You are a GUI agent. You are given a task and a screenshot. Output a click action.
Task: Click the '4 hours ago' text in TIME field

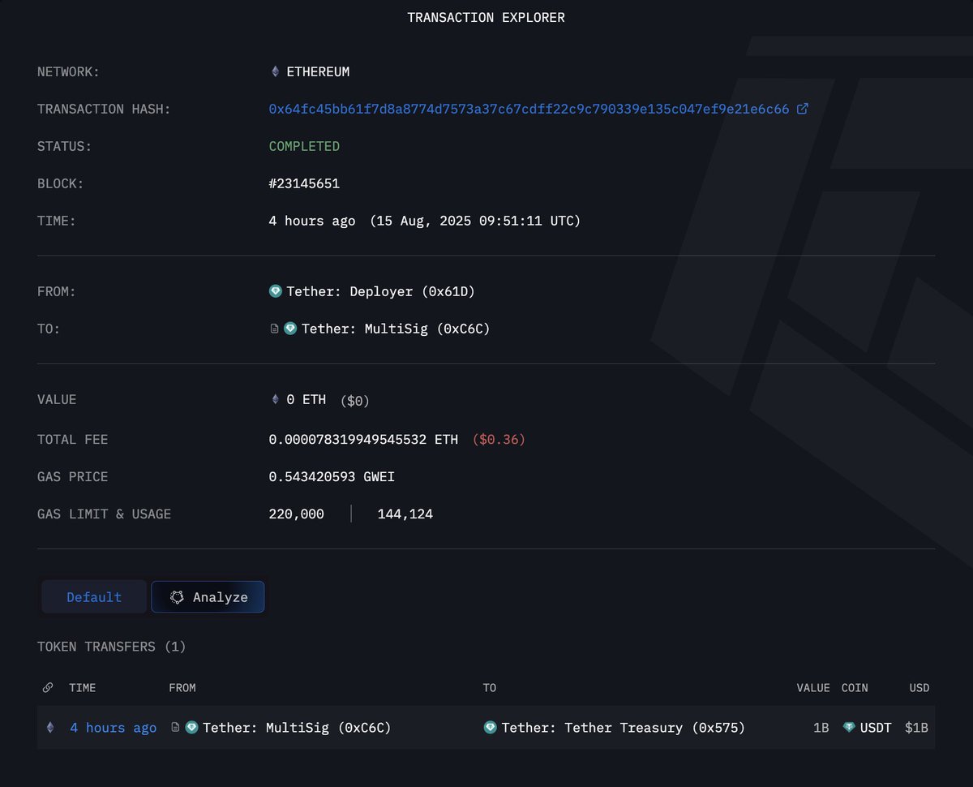(312, 221)
